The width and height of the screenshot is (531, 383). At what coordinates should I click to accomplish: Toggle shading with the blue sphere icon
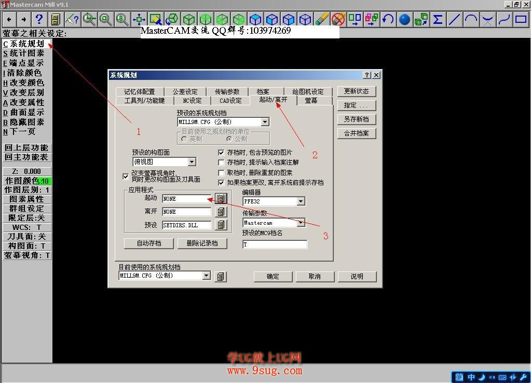pos(405,19)
